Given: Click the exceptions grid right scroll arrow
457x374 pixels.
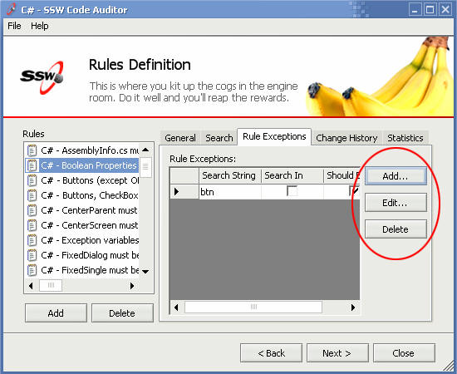Looking at the screenshot, I should [x=353, y=308].
